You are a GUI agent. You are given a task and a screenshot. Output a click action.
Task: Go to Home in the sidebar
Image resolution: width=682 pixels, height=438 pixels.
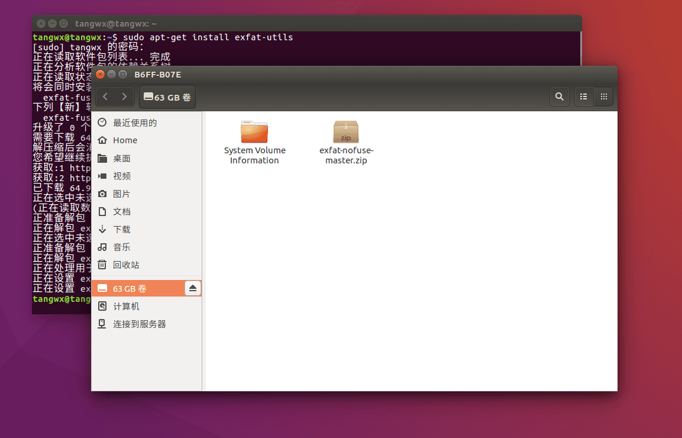pos(125,140)
